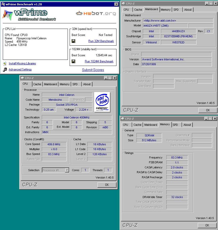The image size is (218, 230).
Task: Click the 12649,44 sec best score
Action: click(104, 55)
